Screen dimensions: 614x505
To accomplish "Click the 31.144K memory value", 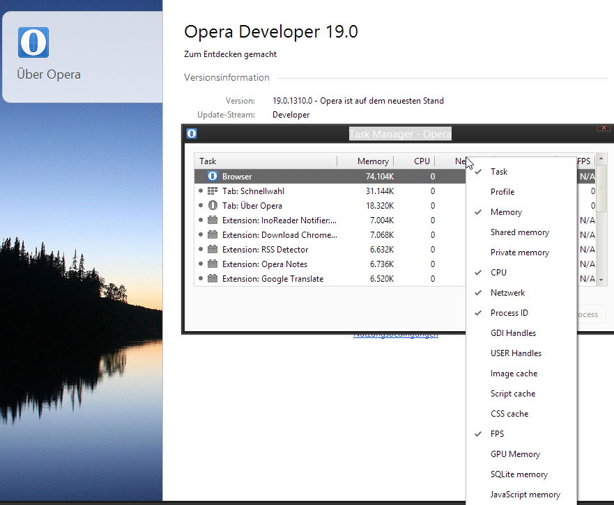I will pos(380,191).
